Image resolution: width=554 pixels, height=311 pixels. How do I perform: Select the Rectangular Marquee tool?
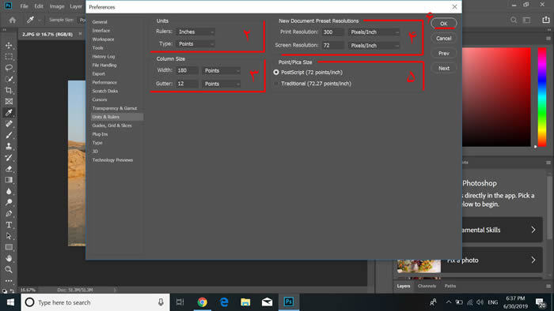[x=9, y=57]
